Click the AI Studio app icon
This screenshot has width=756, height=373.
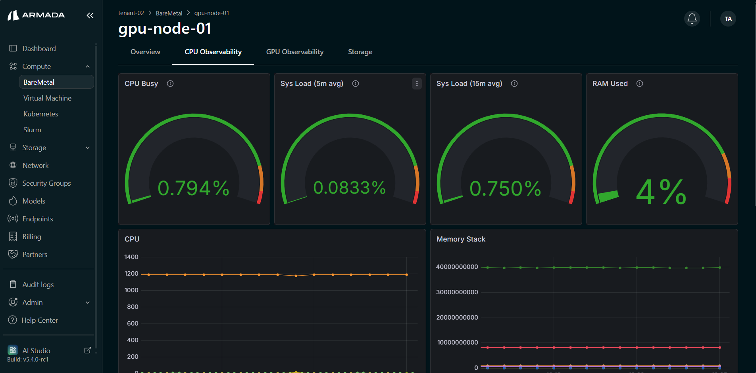coord(13,350)
